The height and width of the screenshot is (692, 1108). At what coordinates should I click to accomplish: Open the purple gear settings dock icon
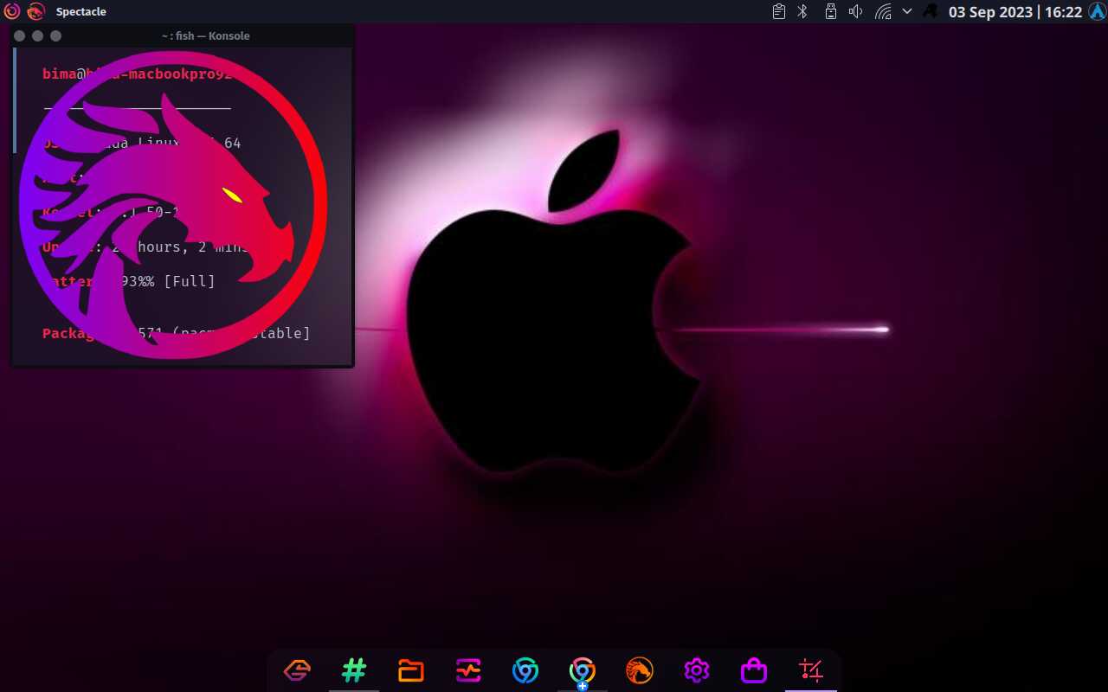tap(697, 670)
